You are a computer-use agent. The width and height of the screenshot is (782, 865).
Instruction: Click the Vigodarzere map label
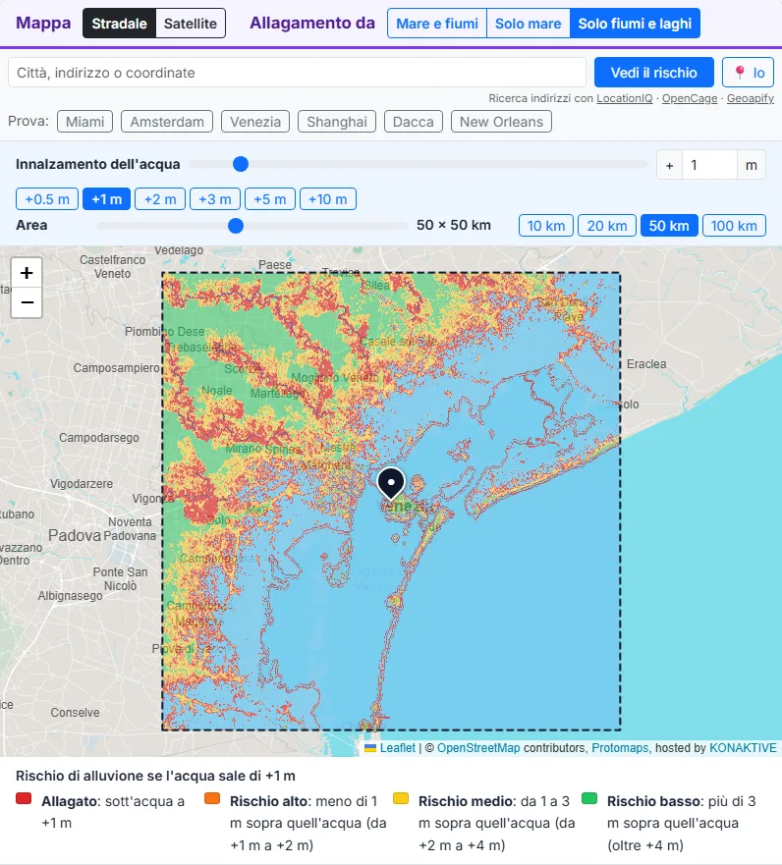[x=82, y=484]
